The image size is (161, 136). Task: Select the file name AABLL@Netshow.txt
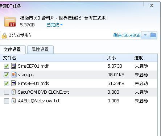point(39,101)
